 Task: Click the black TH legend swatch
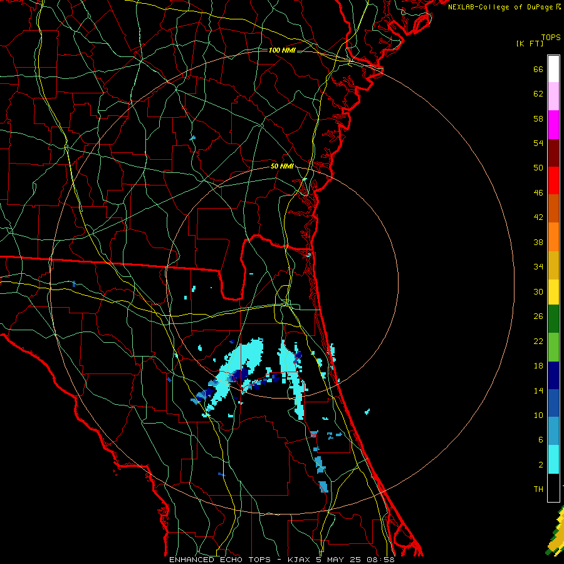pos(553,488)
